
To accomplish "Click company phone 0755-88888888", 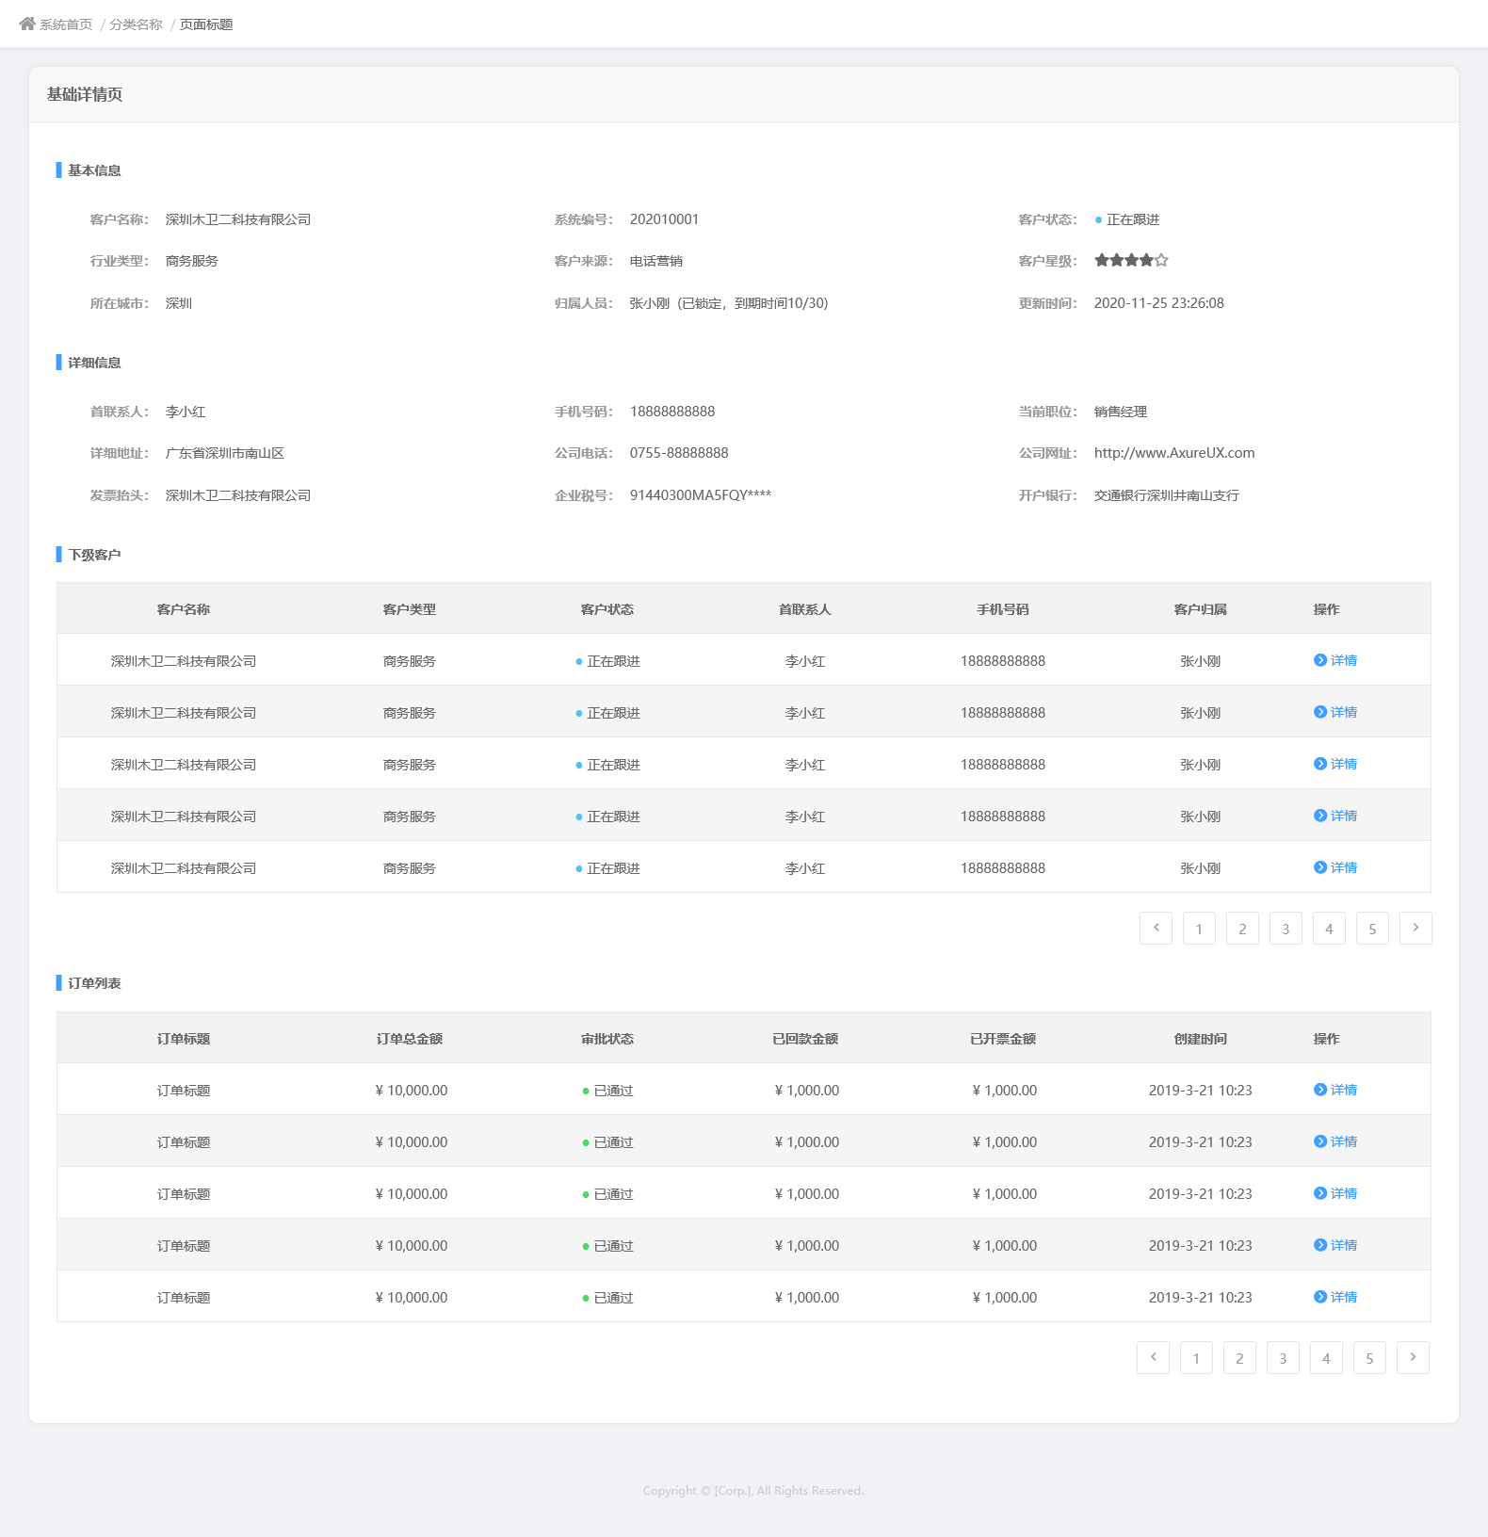I will (x=679, y=453).
